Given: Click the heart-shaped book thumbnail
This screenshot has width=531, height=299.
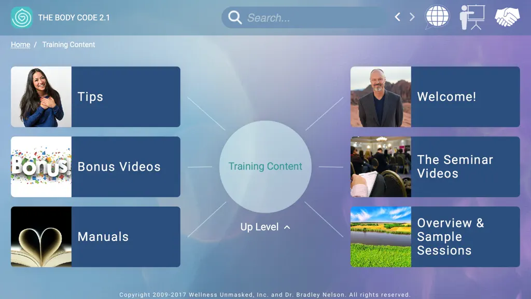Looking at the screenshot, I should (41, 237).
